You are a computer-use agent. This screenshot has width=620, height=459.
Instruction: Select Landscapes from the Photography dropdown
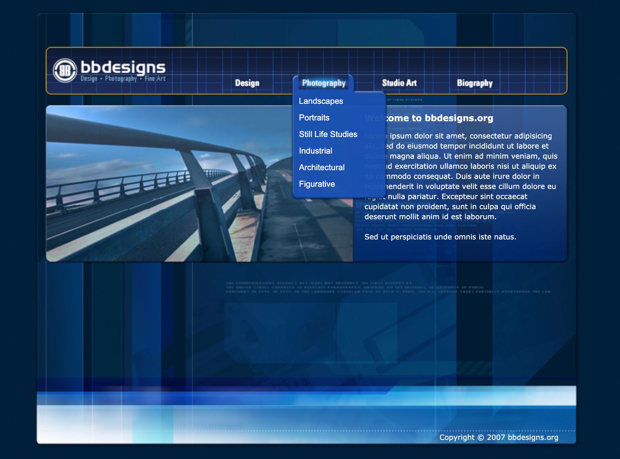[x=321, y=101]
